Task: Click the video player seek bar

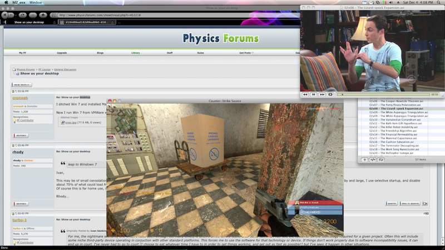Action: [x=383, y=94]
